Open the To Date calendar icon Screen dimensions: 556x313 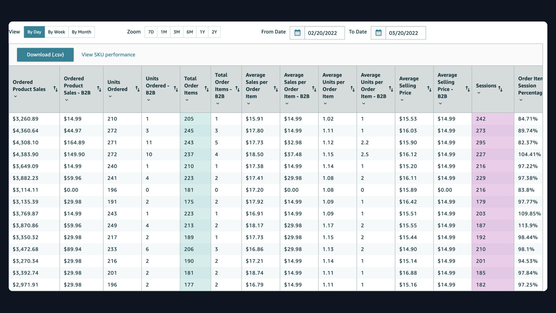click(378, 33)
